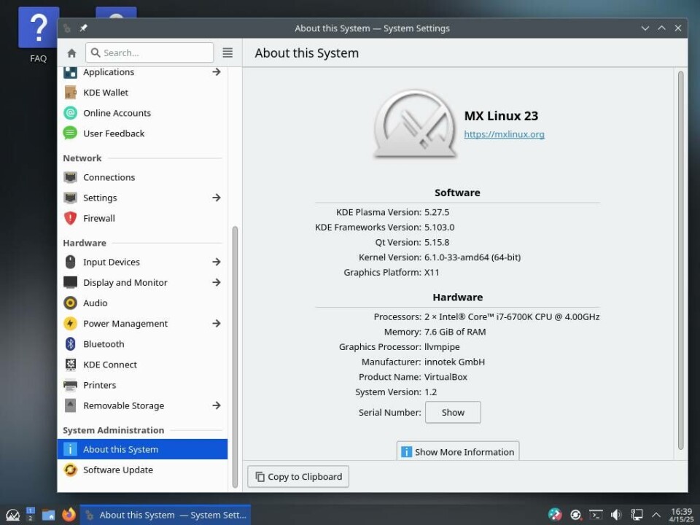Open the colorful tray applet icon
Image resolution: width=700 pixels, height=525 pixels.
(555, 515)
